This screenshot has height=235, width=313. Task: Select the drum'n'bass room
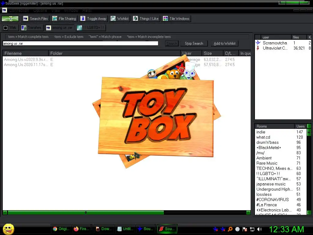(281, 142)
